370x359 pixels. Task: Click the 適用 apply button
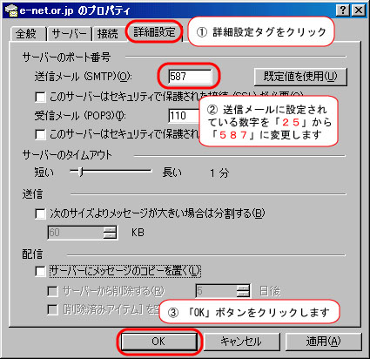point(324,342)
